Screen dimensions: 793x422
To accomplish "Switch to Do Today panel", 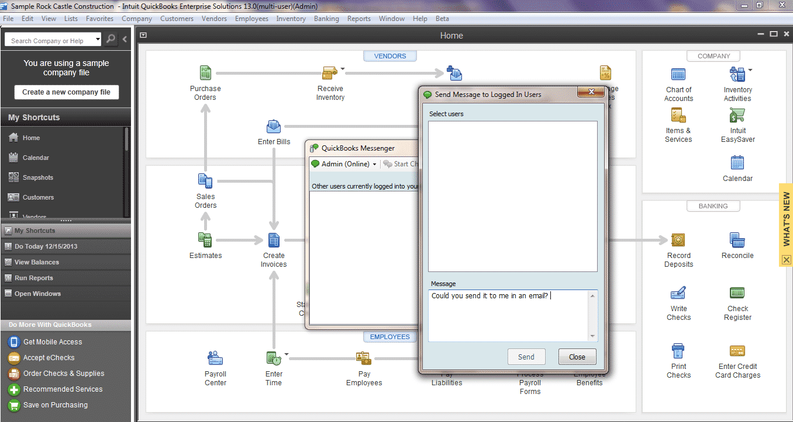I will click(65, 246).
